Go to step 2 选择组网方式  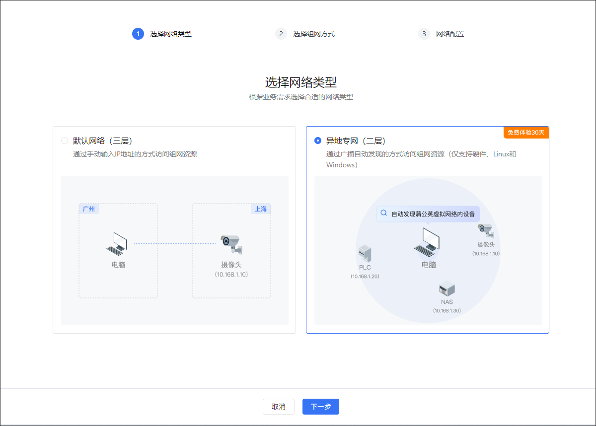(281, 34)
